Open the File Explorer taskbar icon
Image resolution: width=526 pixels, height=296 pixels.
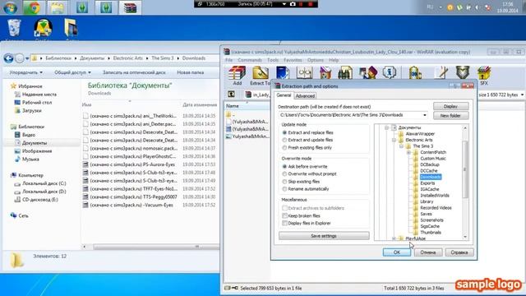coord(57,7)
